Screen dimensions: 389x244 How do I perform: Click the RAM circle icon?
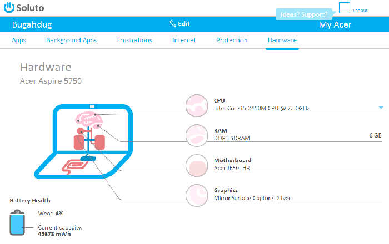point(196,135)
